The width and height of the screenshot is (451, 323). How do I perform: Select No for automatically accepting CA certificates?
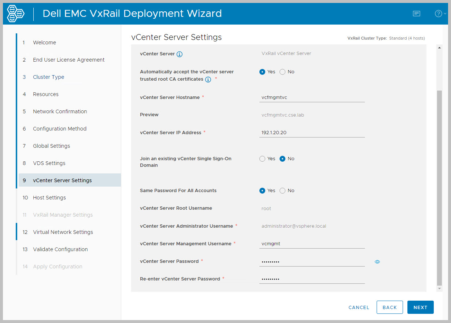tap(282, 72)
